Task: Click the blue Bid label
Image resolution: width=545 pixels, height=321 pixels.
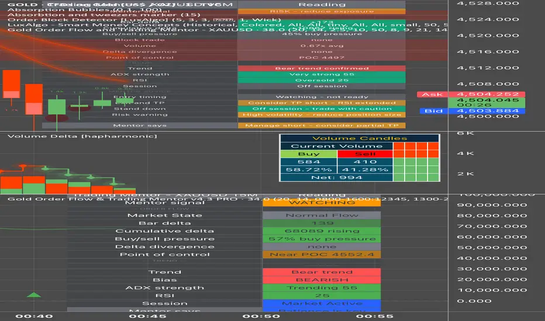Action: click(433, 111)
